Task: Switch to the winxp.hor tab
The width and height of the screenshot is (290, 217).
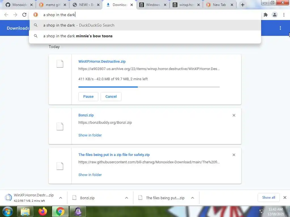Action: (x=184, y=5)
